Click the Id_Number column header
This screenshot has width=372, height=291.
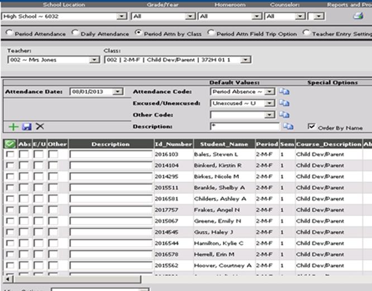click(x=173, y=144)
